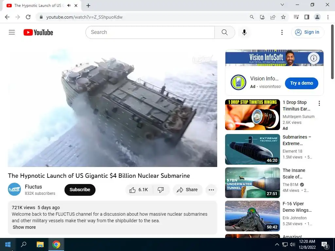The image size is (335, 251).
Task: Open The Insane Scale underwater tunnel thumbnail
Action: point(252,183)
